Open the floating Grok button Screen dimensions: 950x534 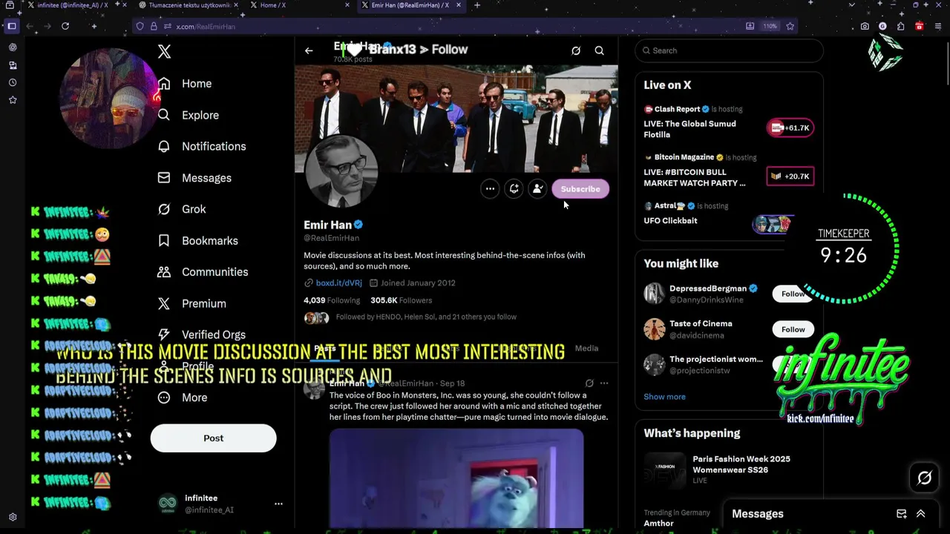point(924,478)
